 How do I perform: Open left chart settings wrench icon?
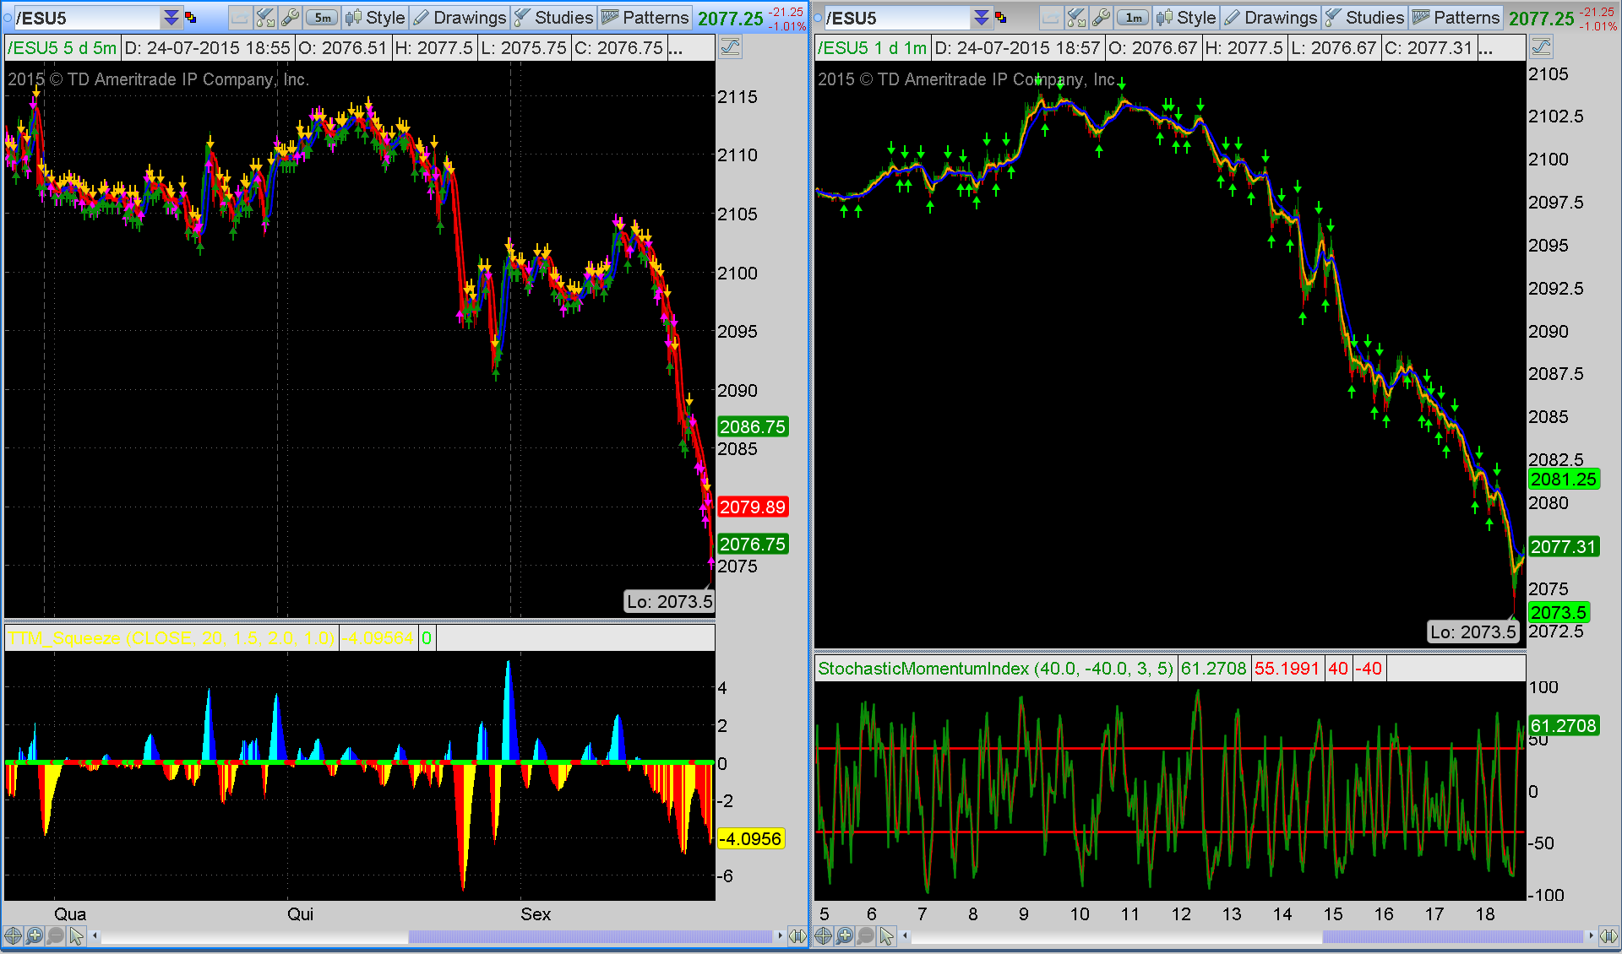pos(291,18)
